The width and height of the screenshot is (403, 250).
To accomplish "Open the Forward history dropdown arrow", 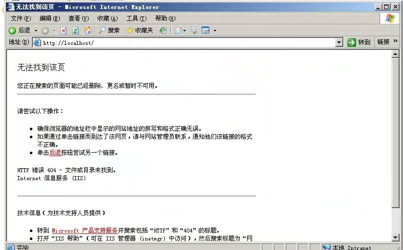I will 54,31.
